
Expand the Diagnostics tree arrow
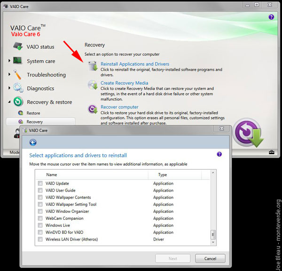coord(9,88)
